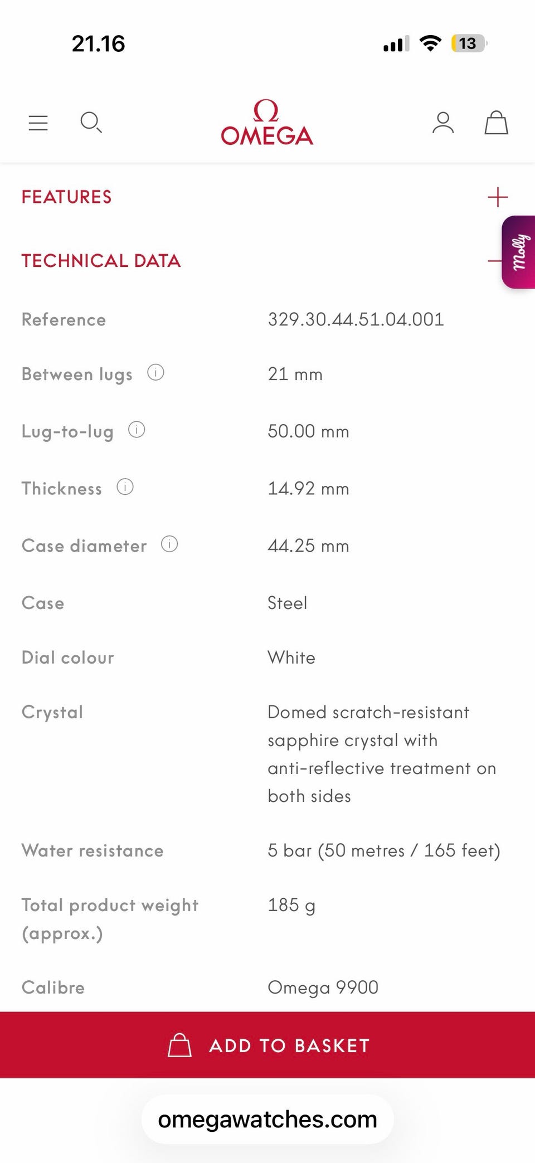The image size is (535, 1163).
Task: Tap the Omega 9900 calibre value
Action: click(323, 987)
